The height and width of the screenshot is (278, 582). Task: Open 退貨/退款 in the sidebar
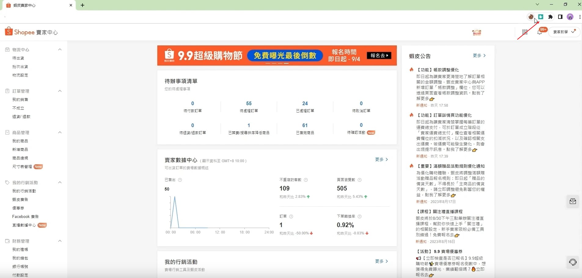(x=21, y=116)
